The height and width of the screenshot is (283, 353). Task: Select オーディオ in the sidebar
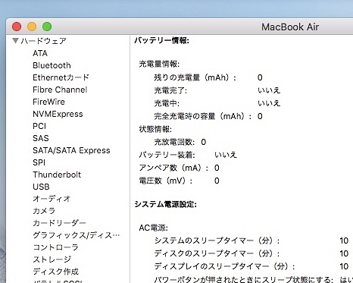[52, 199]
